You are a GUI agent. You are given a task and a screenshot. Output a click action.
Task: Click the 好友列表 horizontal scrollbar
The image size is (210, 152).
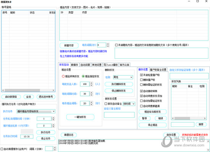(189, 118)
